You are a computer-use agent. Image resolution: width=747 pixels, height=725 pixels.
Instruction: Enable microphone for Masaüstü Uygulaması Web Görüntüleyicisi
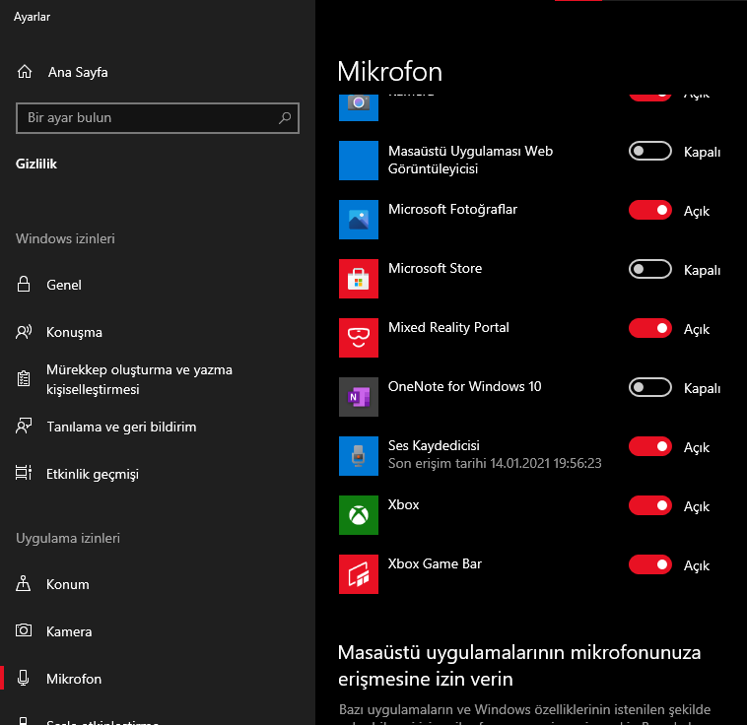pyautogui.click(x=649, y=152)
